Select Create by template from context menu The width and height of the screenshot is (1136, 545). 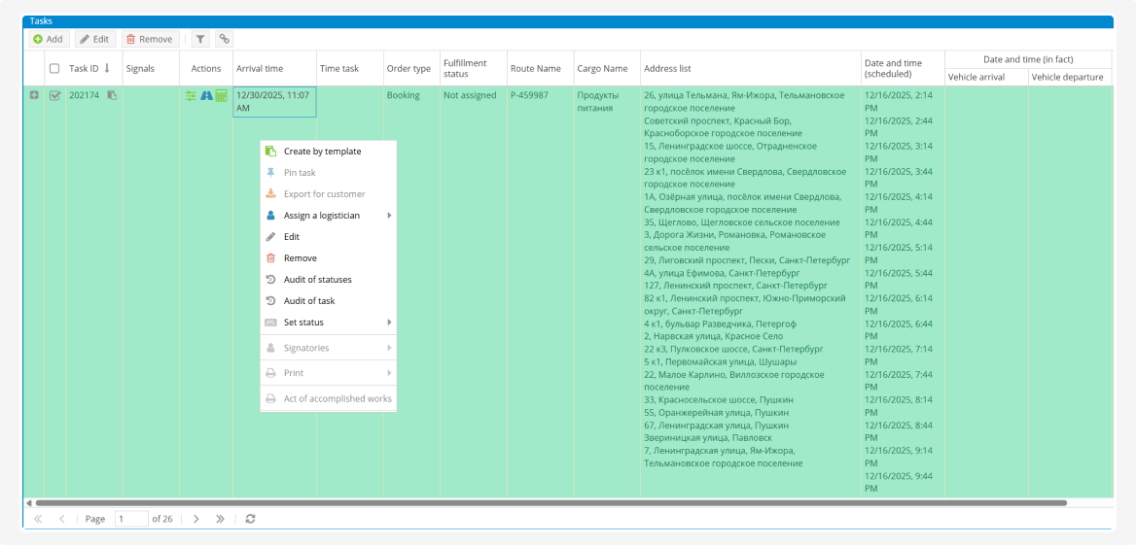[x=322, y=152]
